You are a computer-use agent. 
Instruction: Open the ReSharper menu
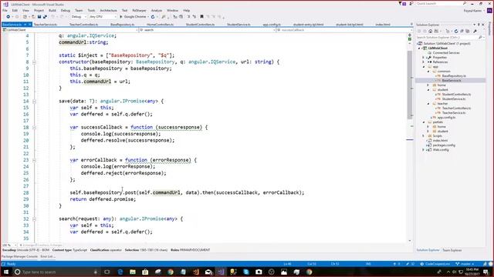point(139,10)
